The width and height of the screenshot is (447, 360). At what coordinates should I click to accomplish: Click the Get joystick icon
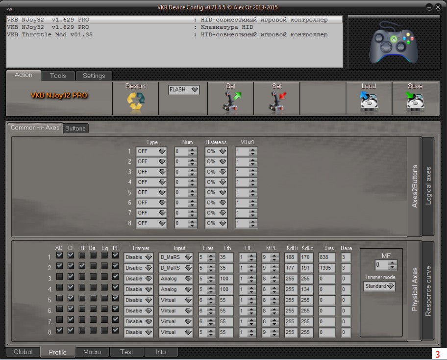pyautogui.click(x=231, y=101)
